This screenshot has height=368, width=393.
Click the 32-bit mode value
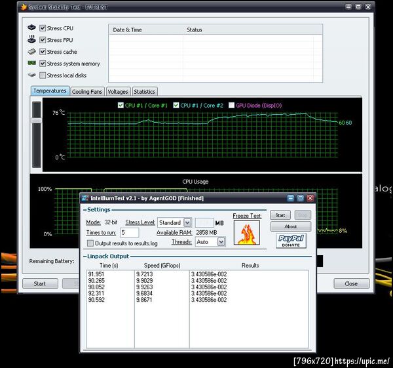[111, 222]
